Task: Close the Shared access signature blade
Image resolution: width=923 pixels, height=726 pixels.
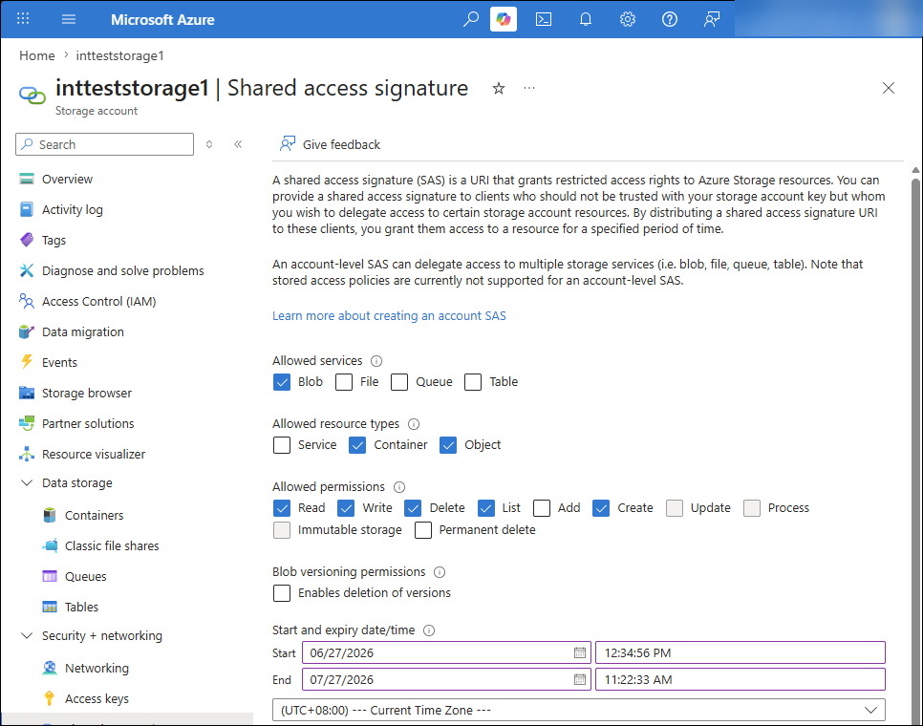Action: click(x=889, y=88)
